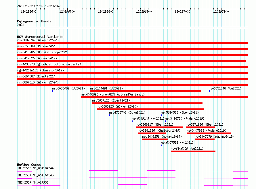The width and height of the screenshot is (256, 189).
Task: Click the blue marker under nsv3416730
Action: point(165,121)
